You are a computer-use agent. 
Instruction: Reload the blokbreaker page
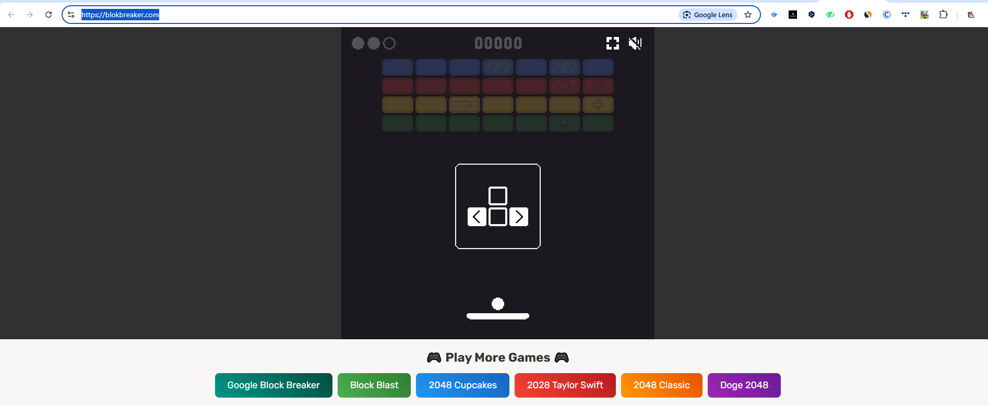coord(49,15)
